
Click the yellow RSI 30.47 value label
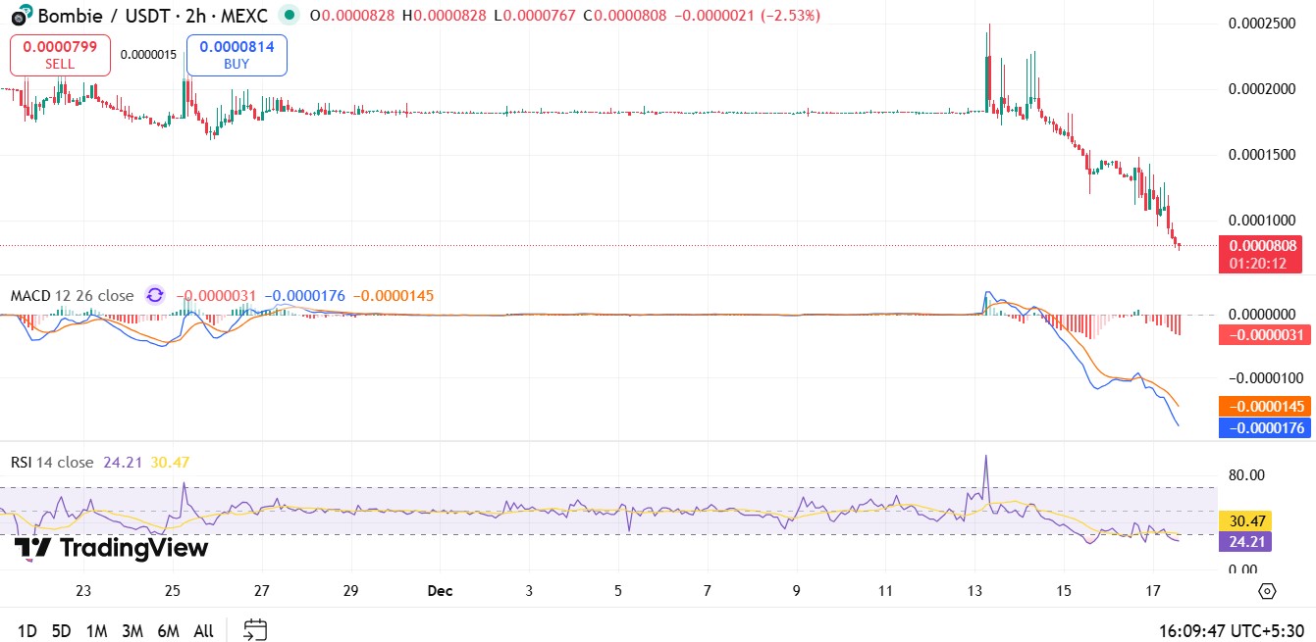click(x=1244, y=520)
